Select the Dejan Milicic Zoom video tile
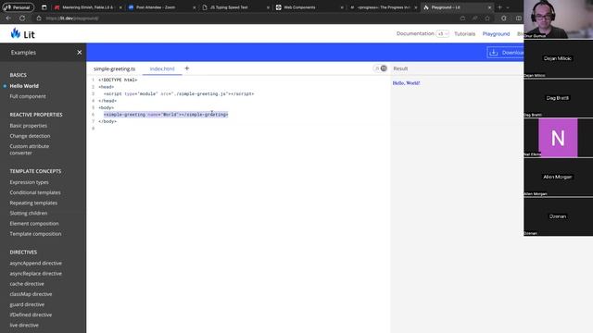This screenshot has width=593, height=333. pyautogui.click(x=558, y=58)
